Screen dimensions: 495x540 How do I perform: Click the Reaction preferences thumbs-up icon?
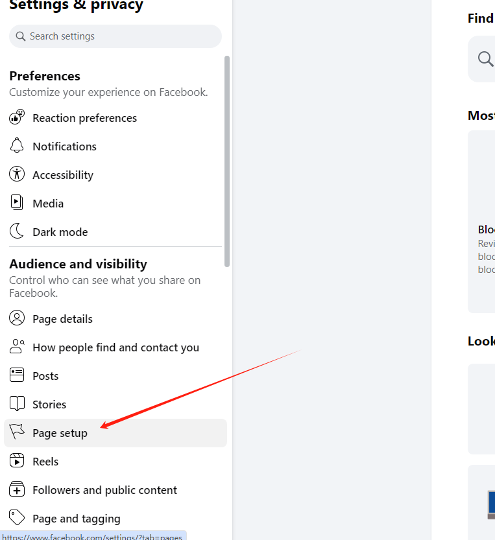(17, 118)
